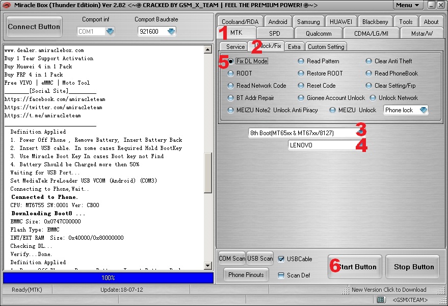Open the LENOVO brand dropdown

click(x=361, y=145)
